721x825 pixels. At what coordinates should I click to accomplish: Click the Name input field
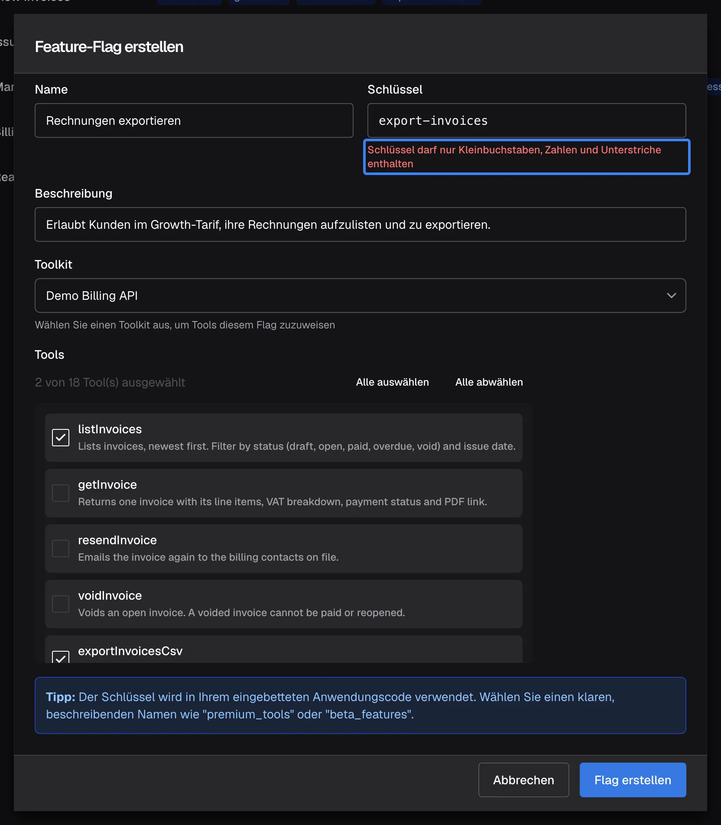194,120
